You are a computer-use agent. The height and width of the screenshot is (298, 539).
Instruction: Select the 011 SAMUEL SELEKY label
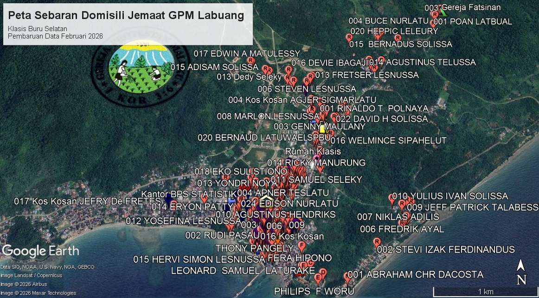316,180
